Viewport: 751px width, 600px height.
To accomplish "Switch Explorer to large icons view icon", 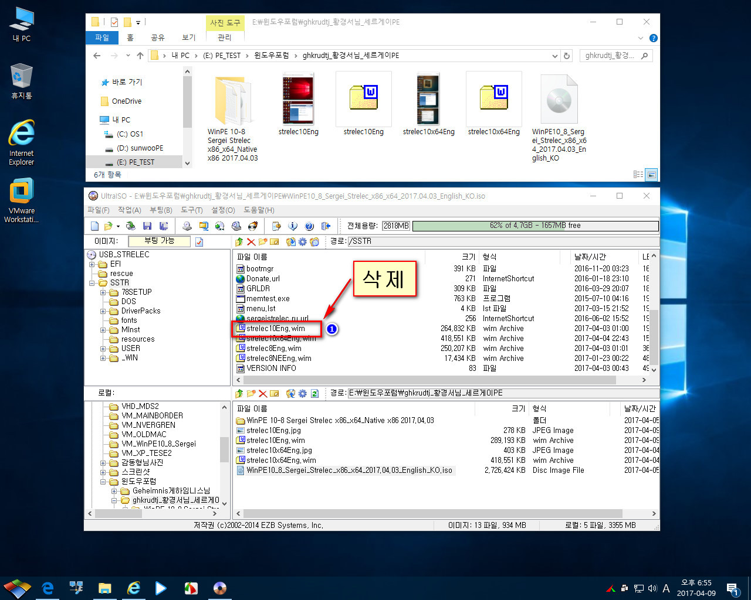I will click(651, 175).
